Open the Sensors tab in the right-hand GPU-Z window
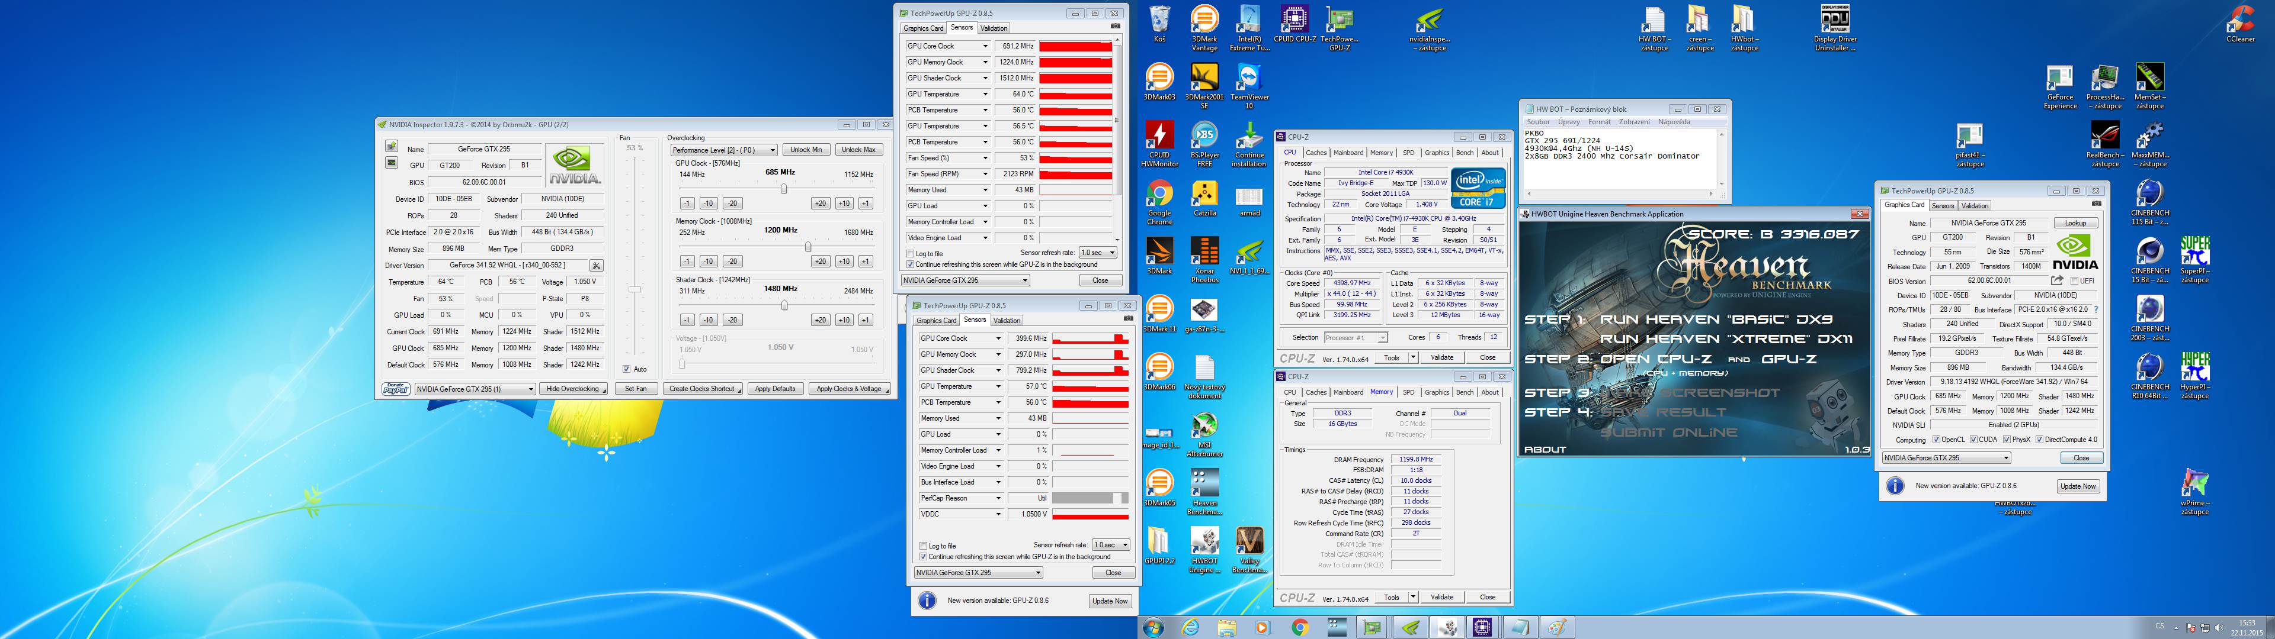The height and width of the screenshot is (639, 2275). pyautogui.click(x=1943, y=206)
